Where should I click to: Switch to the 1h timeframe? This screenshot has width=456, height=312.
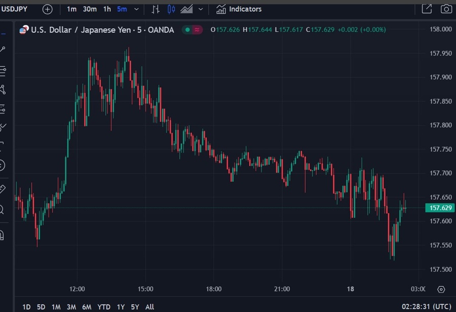coord(107,9)
